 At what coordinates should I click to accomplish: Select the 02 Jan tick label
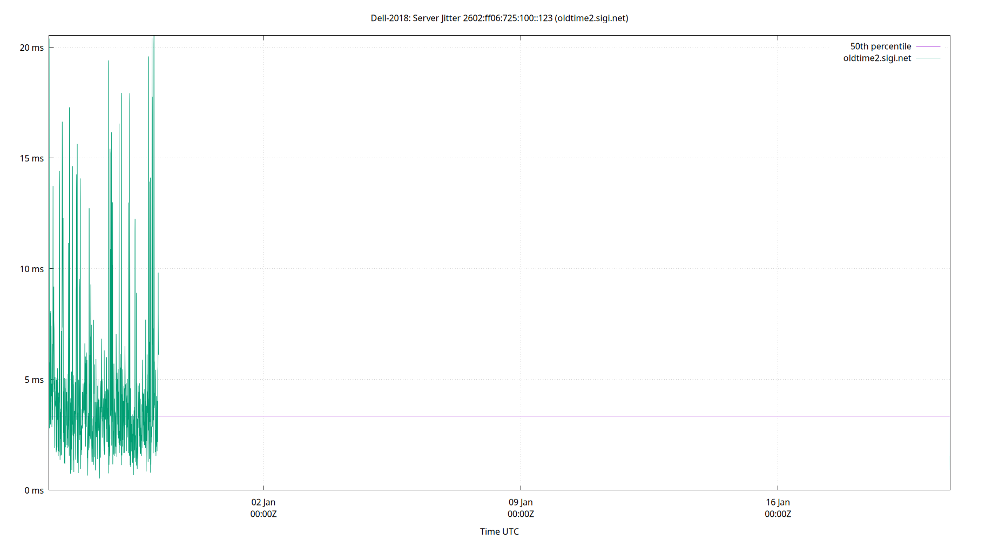263,502
